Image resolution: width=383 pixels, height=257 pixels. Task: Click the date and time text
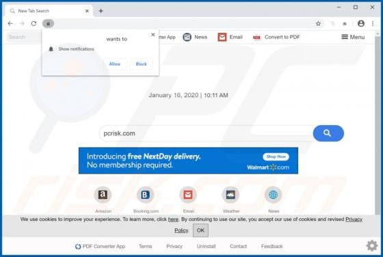pos(188,95)
